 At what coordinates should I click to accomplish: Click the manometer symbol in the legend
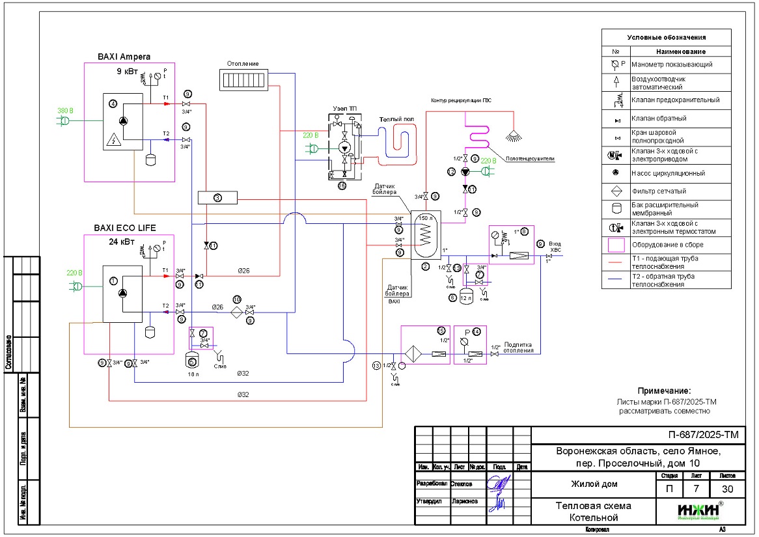pos(614,64)
